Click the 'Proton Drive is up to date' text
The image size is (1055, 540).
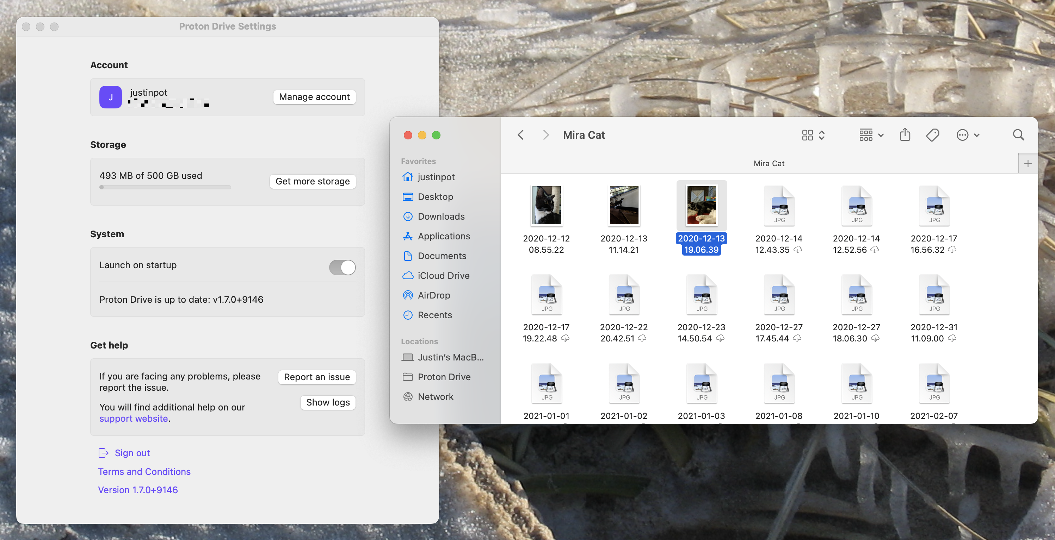[x=181, y=300]
